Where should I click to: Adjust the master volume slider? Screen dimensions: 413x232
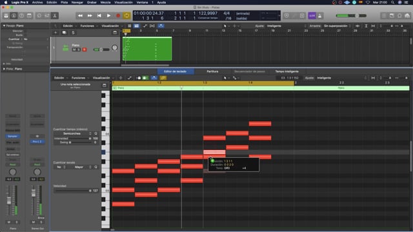[x=351, y=15]
